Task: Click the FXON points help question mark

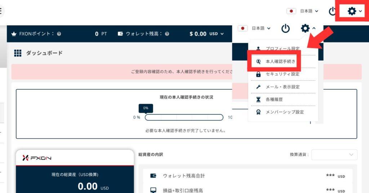Action: pos(59,34)
